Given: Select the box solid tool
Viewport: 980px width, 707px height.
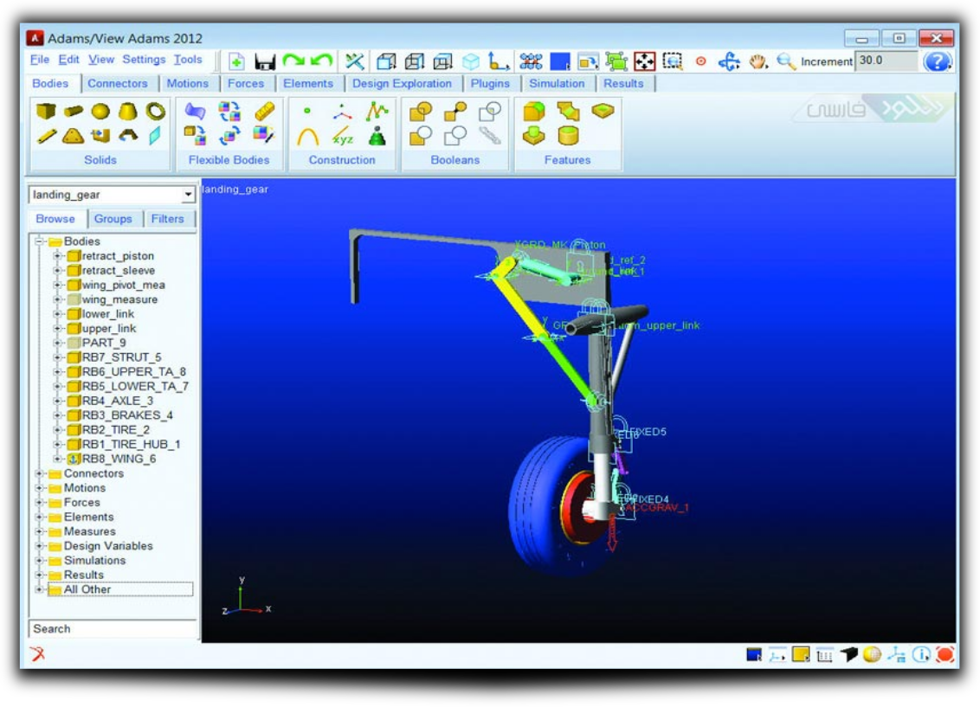Looking at the screenshot, I should 47,111.
